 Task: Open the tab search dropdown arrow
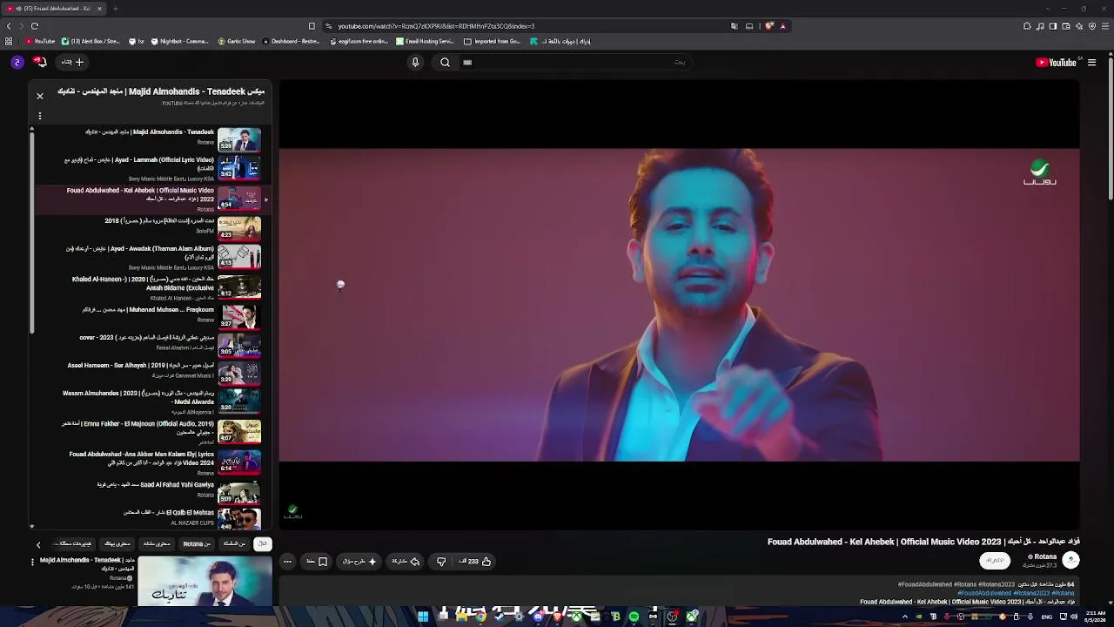pos(1048,9)
